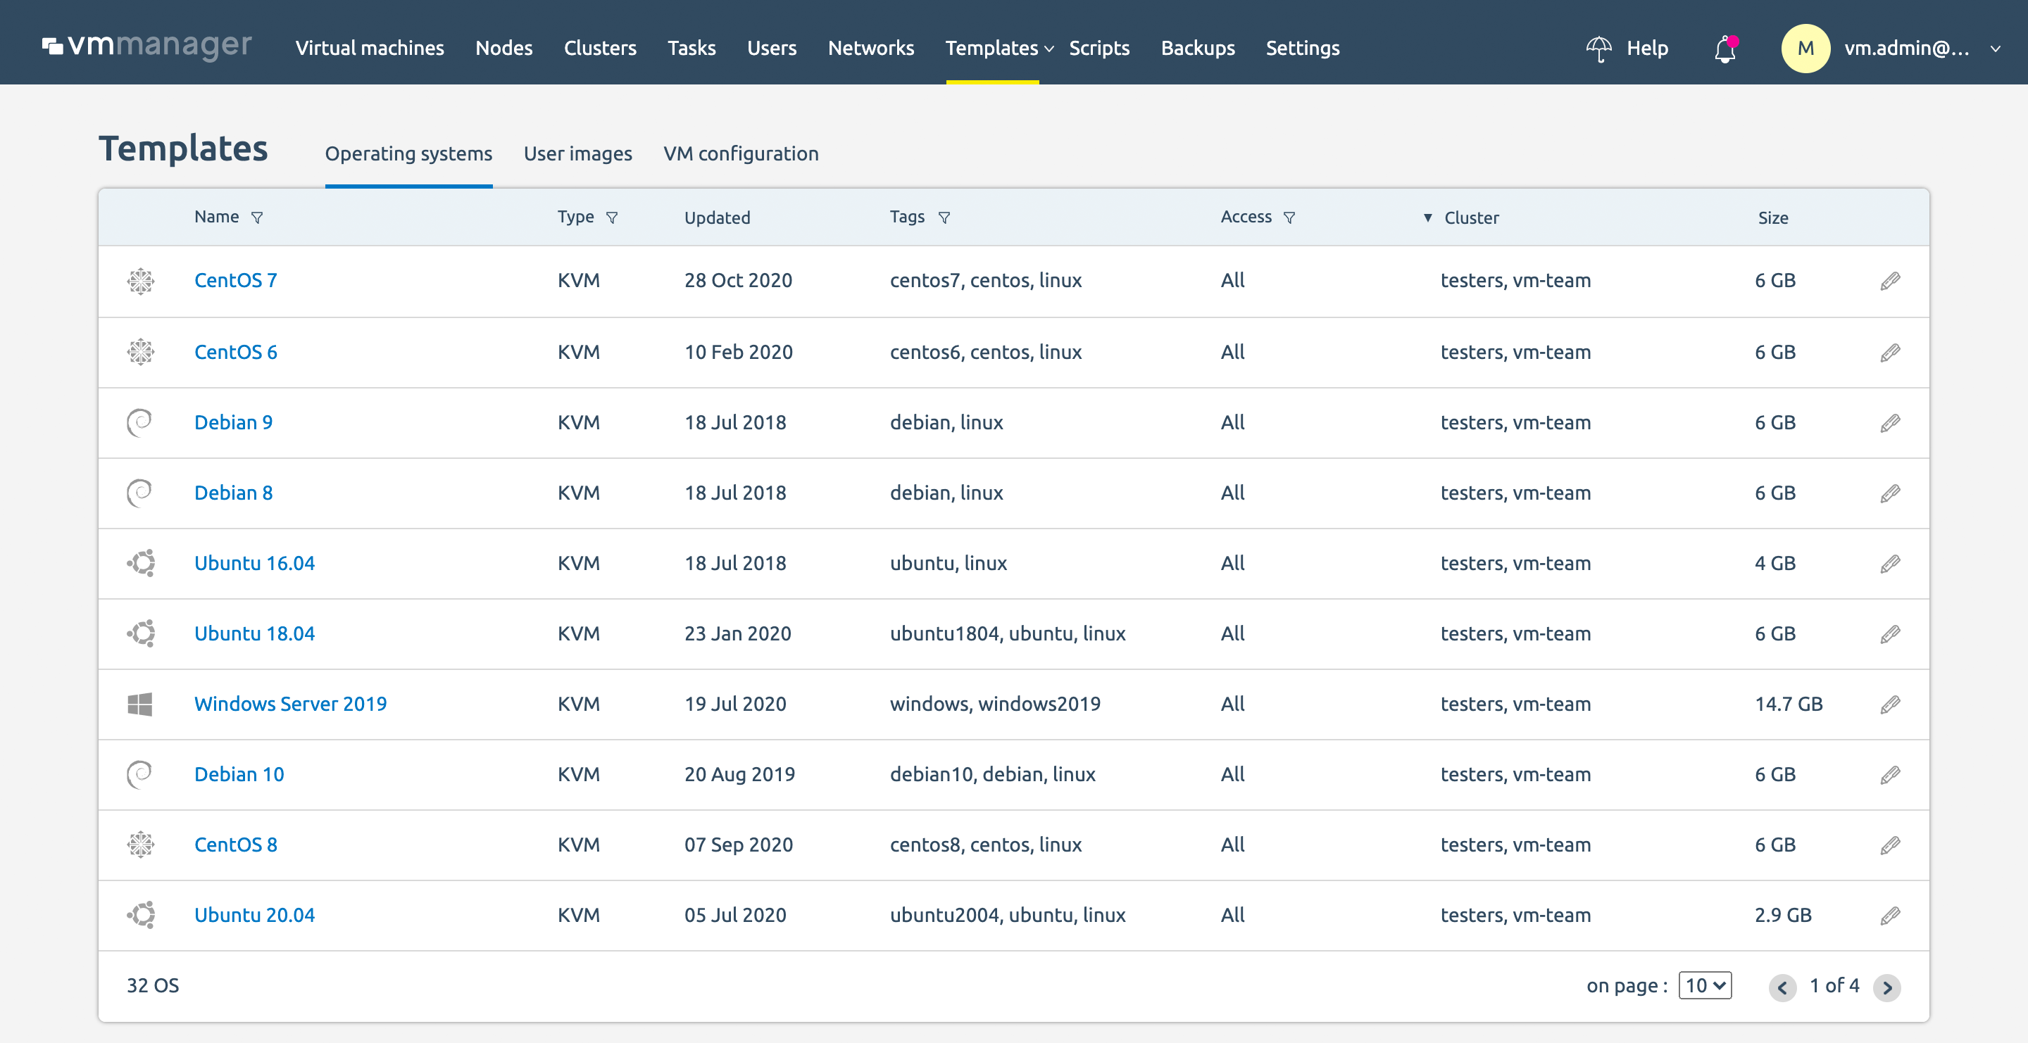The image size is (2028, 1043).
Task: Open the CentOS 7 link
Action: coord(235,281)
